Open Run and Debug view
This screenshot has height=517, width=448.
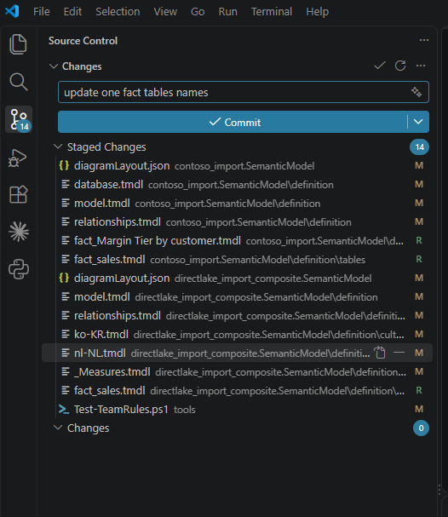[x=18, y=158]
